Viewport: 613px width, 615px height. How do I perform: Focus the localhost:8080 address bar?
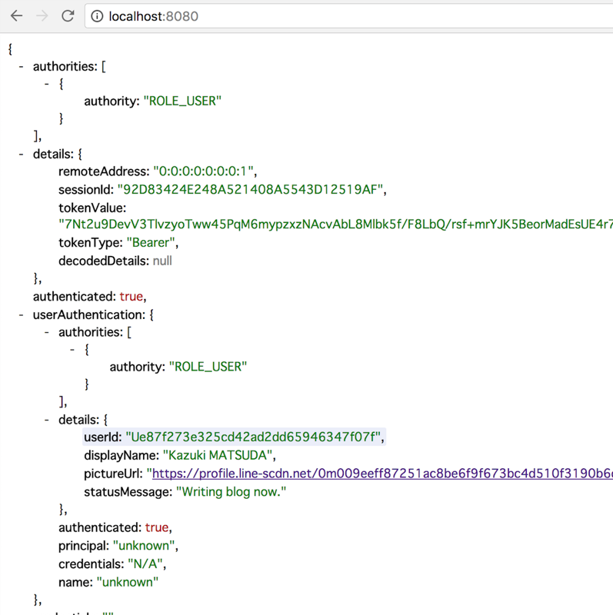pyautogui.click(x=349, y=16)
